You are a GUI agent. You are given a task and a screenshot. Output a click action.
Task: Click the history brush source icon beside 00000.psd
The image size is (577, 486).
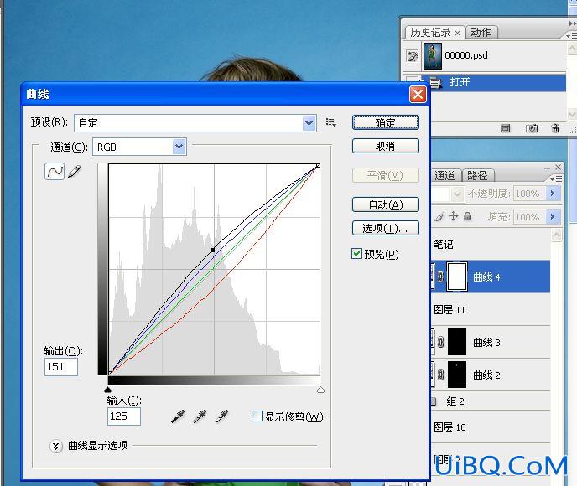click(x=412, y=56)
